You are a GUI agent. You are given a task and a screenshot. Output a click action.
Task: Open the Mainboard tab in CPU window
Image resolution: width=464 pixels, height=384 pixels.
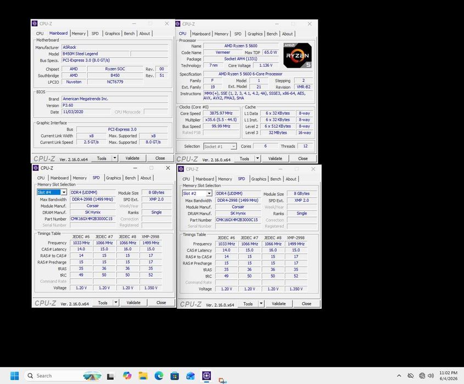coord(201,33)
